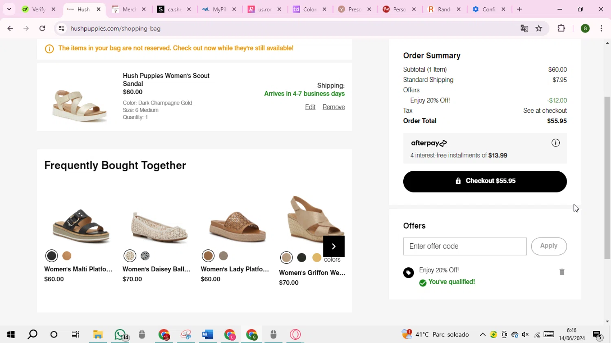Bookmark this page with the star icon

[539, 28]
